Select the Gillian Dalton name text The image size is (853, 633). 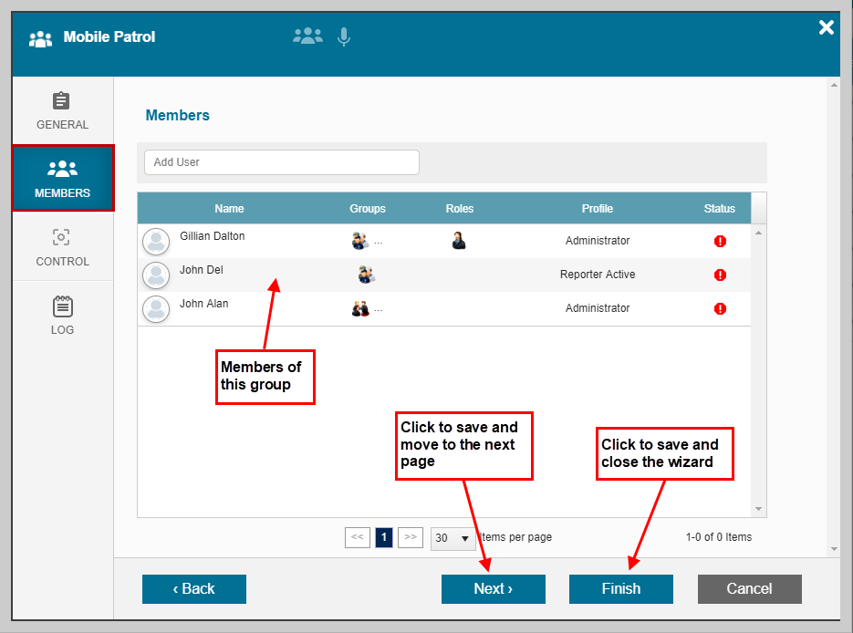coord(213,236)
